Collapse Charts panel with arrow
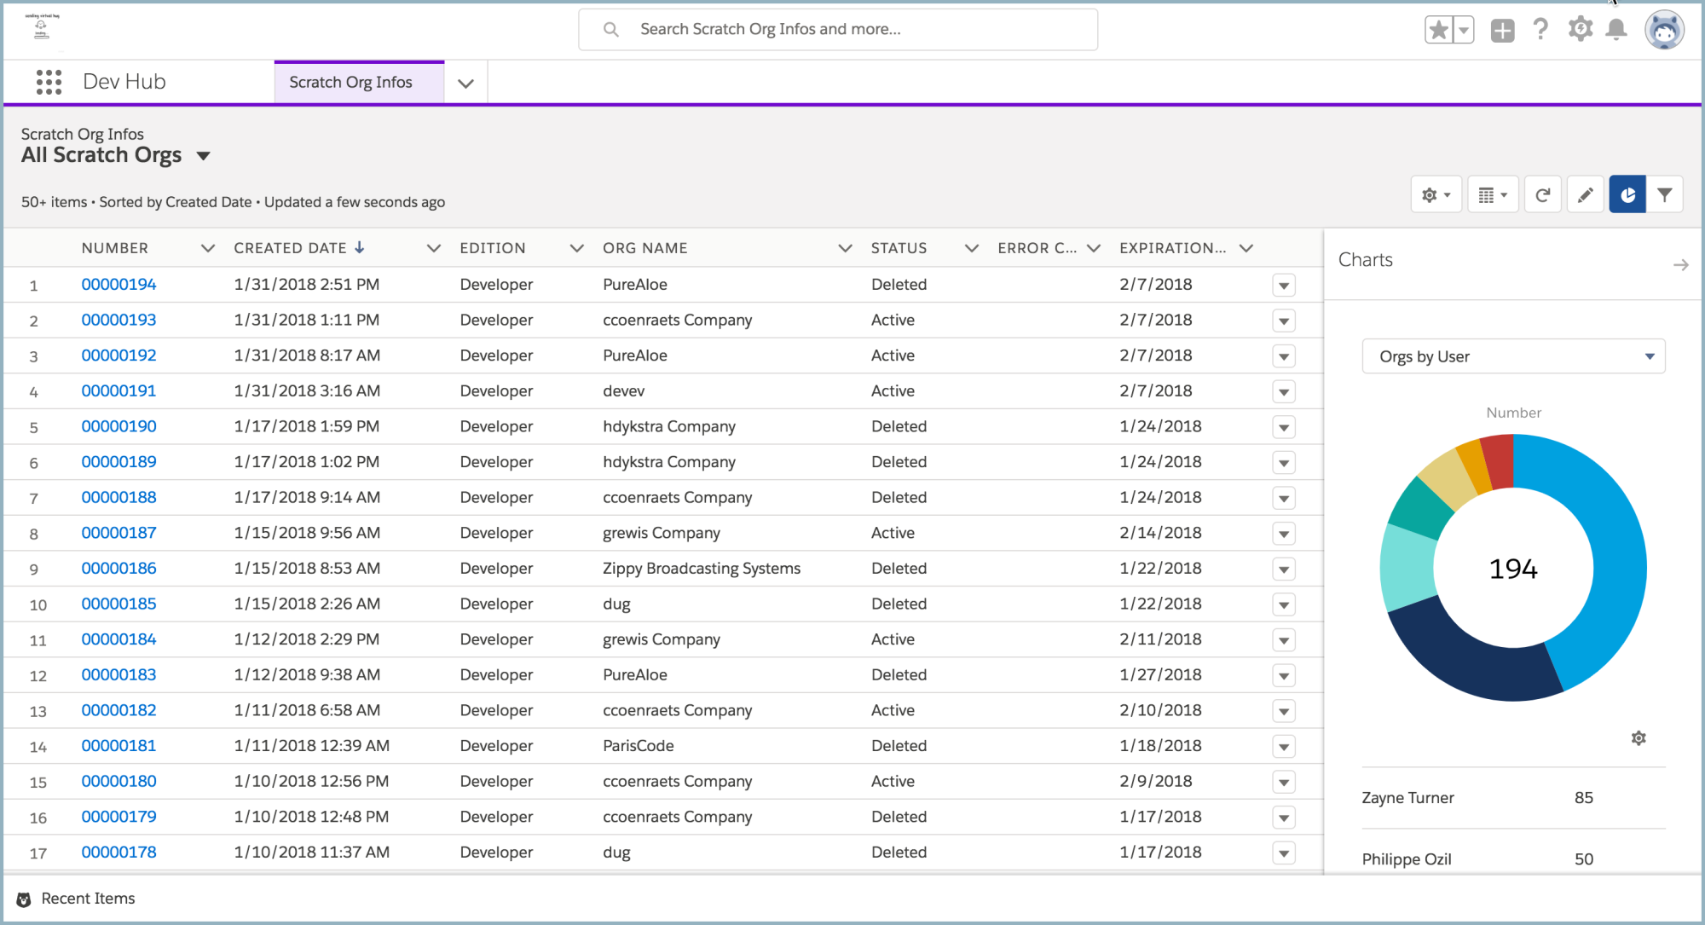 pos(1680,265)
